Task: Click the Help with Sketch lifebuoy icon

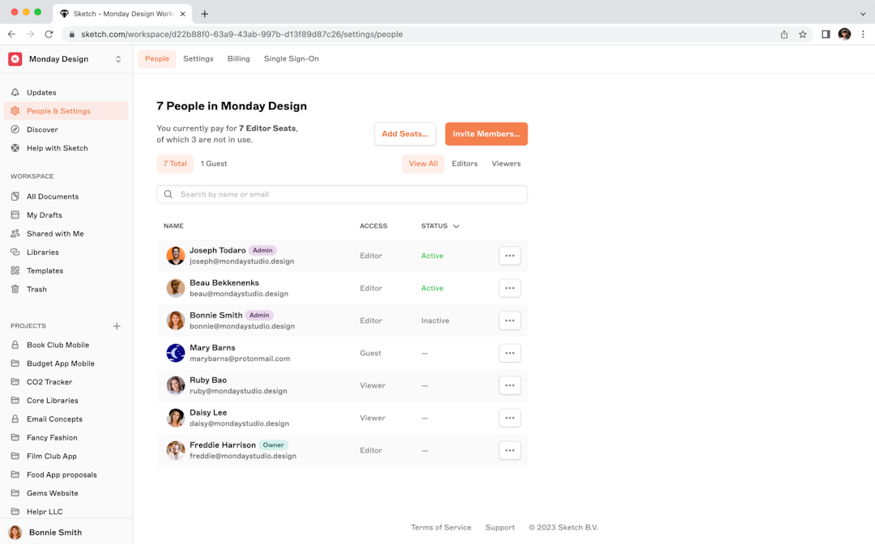Action: point(15,148)
